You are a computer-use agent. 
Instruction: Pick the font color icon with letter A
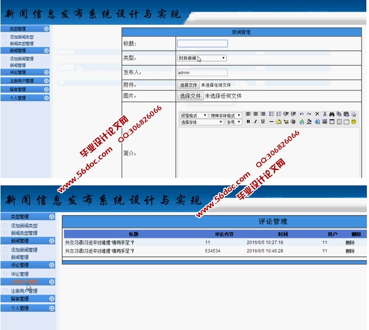tap(302, 121)
